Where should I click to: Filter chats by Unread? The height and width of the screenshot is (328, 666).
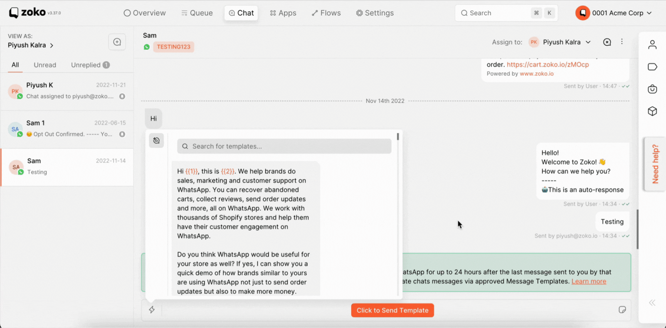45,65
